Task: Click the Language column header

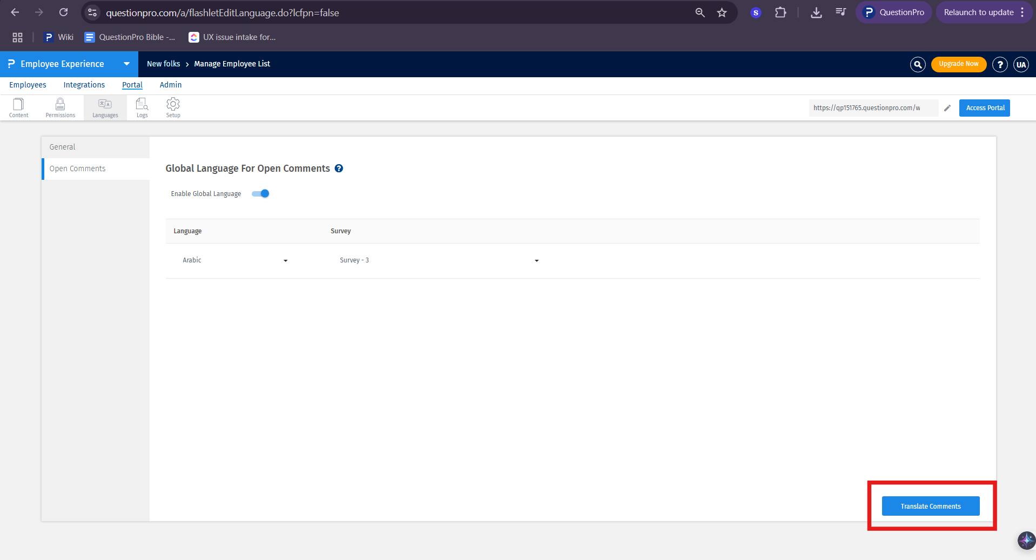Action: 187,231
